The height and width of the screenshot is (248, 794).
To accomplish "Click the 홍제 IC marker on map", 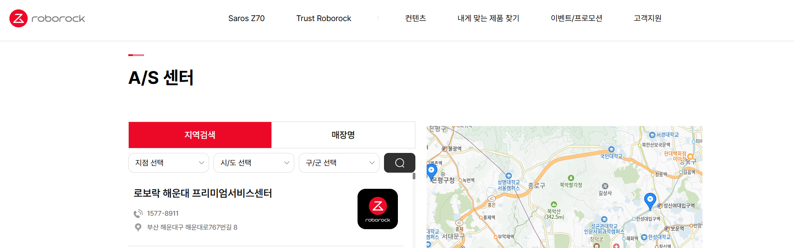I will click(459, 223).
